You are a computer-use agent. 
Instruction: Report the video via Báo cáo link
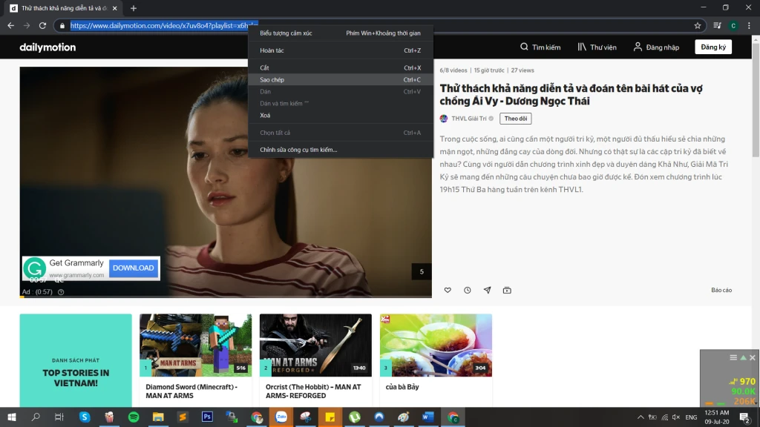[x=721, y=290]
